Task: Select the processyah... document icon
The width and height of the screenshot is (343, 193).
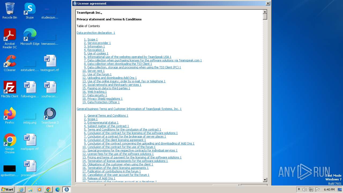Action: tap(30, 168)
